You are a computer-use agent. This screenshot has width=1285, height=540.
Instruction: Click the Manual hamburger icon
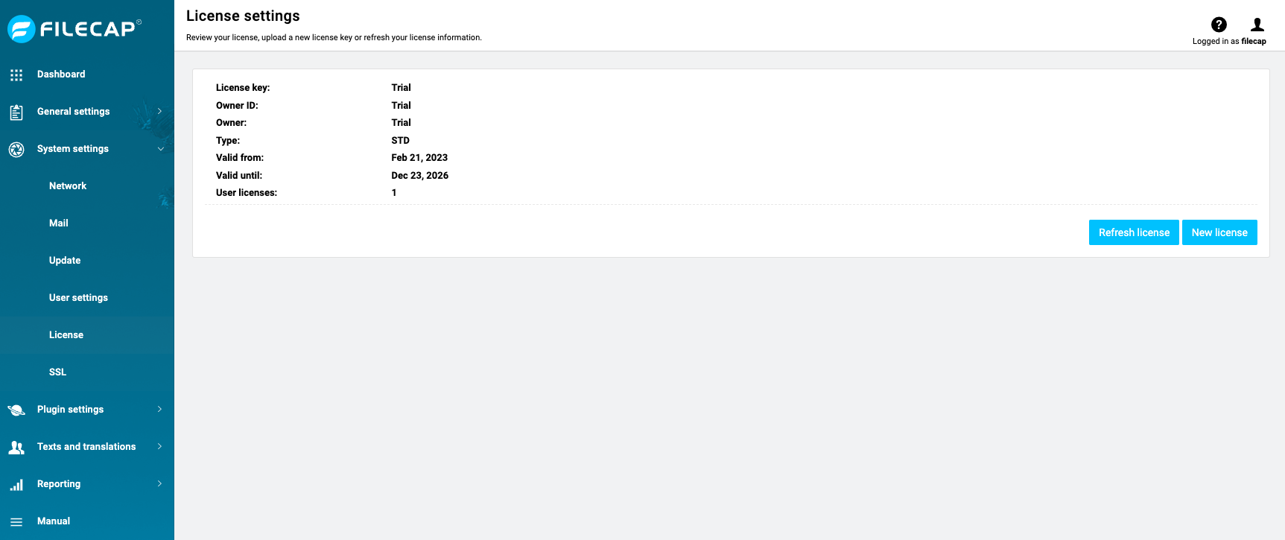[16, 522]
